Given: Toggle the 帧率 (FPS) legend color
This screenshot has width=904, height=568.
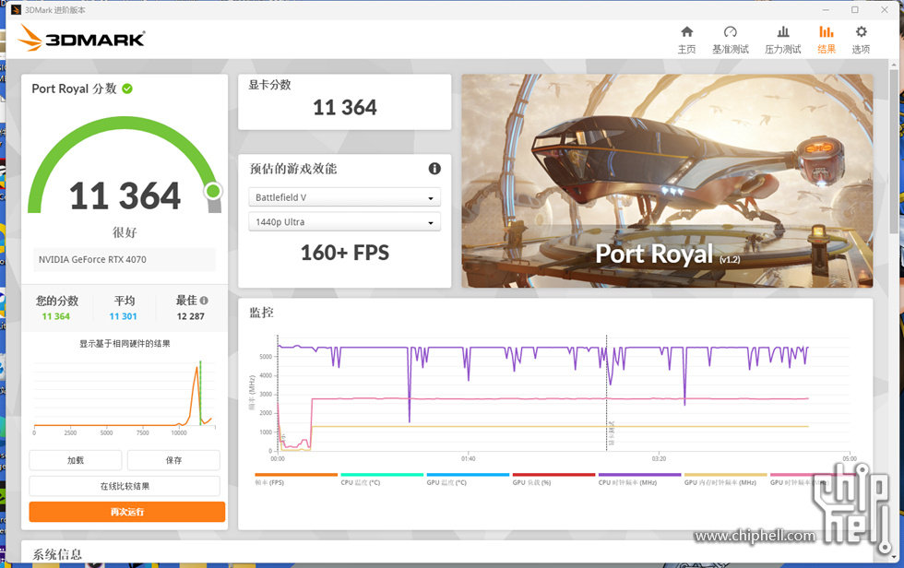Looking at the screenshot, I should coord(296,475).
